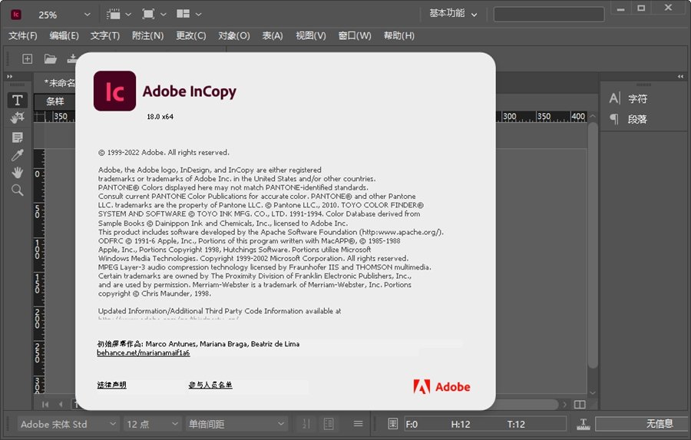Viewport: 691px width, 440px height.
Task: Click the copyfit frame icon before F:0
Action: (x=392, y=424)
